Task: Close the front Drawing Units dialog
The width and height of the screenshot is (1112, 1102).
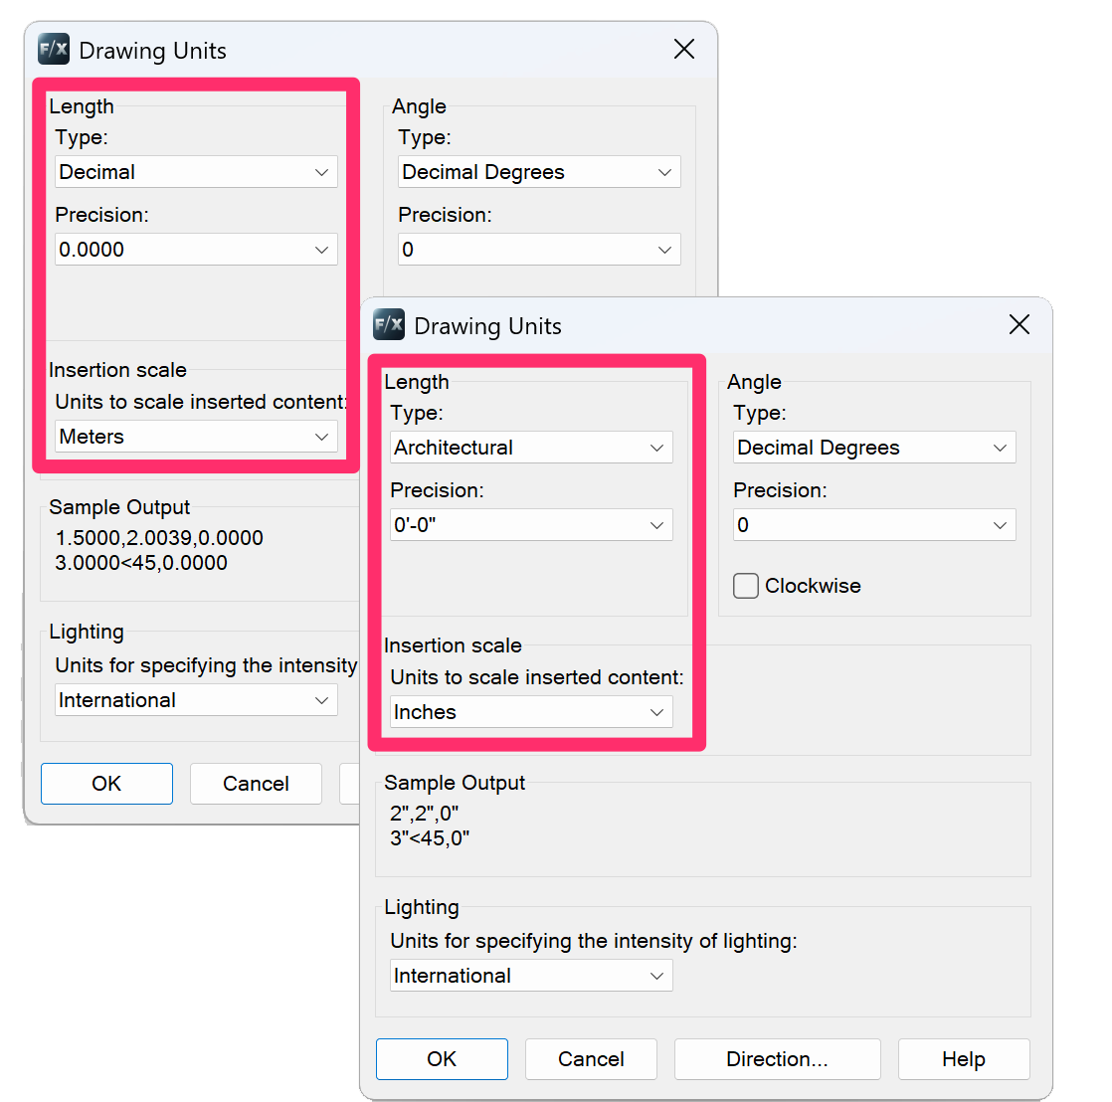Action: (x=1019, y=325)
